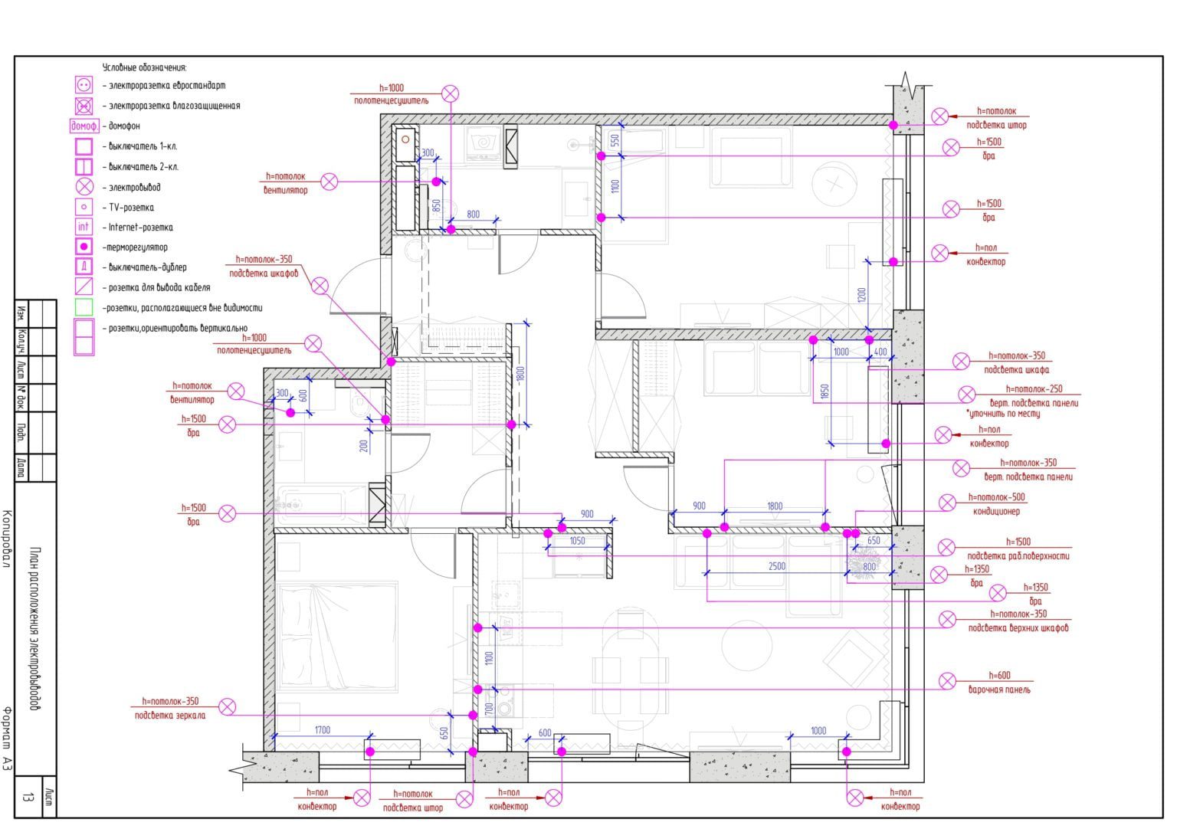Select outlet symbol next to подсветка зеркала

click(228, 707)
